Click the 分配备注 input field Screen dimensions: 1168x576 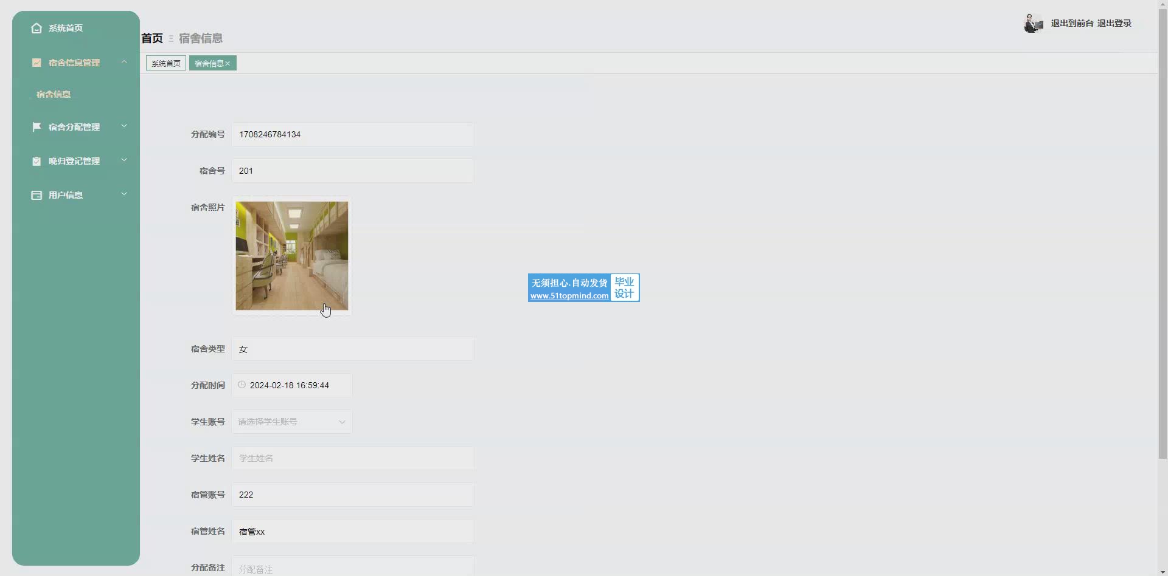(352, 566)
